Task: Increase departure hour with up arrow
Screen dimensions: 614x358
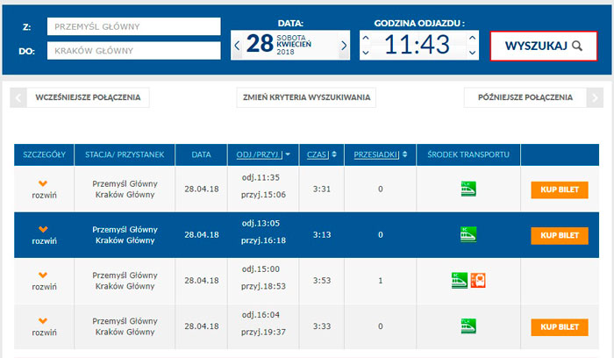Action: 366,36
